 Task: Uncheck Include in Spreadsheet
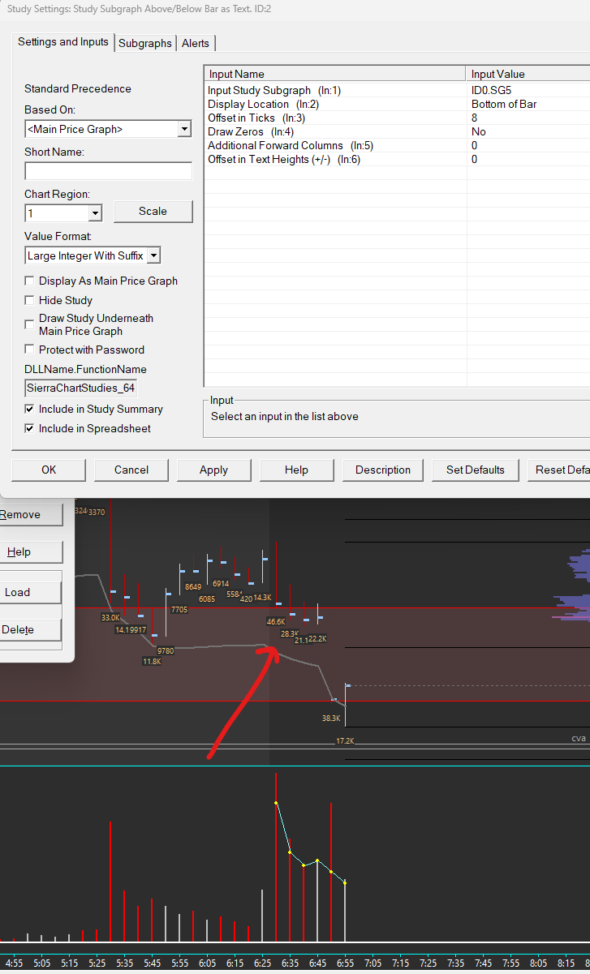pos(30,428)
